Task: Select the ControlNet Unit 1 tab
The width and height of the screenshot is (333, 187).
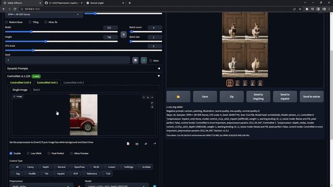Action: [47, 83]
